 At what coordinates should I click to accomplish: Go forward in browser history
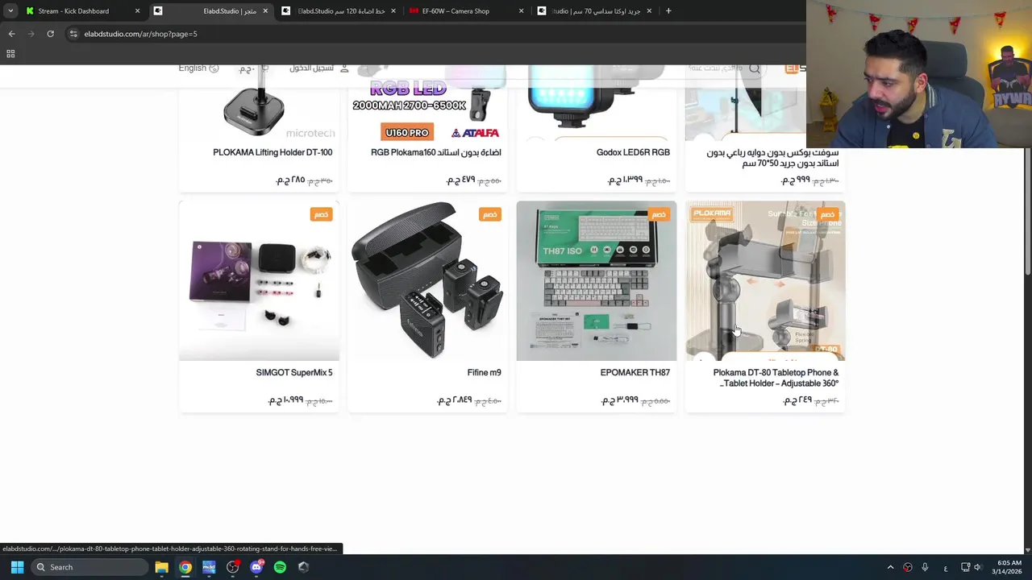pos(31,34)
